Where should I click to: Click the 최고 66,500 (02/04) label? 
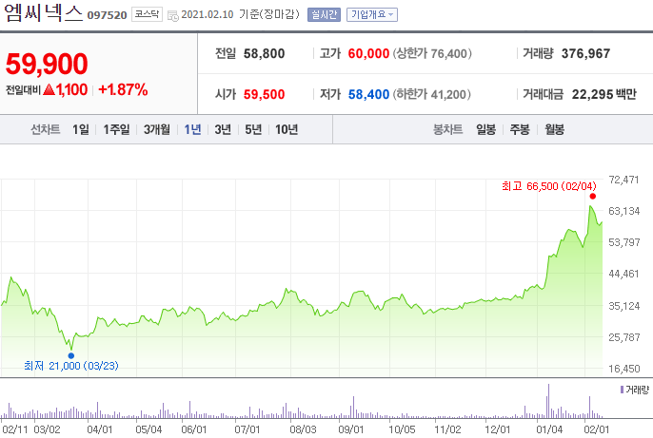point(549,186)
